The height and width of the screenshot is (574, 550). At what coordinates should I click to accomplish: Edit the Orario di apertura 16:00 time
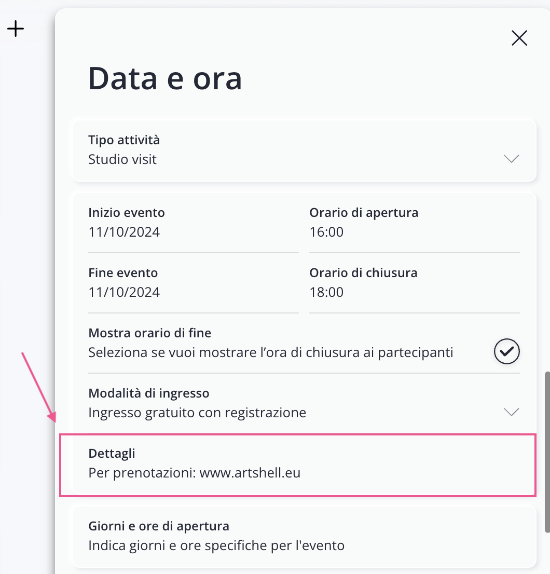(327, 232)
